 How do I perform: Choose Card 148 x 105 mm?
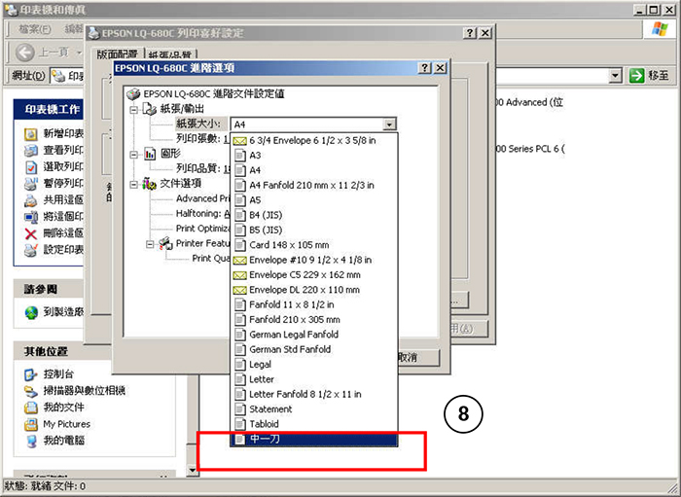coord(313,245)
